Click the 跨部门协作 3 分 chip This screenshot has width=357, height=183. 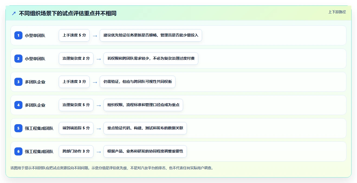coord(76,151)
